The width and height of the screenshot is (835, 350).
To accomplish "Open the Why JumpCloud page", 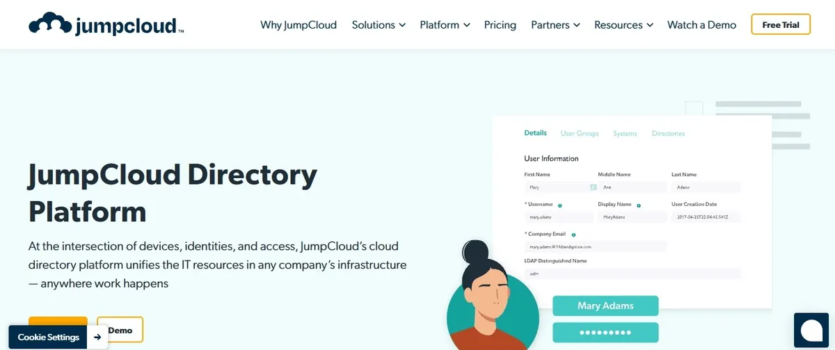I will pos(299,25).
